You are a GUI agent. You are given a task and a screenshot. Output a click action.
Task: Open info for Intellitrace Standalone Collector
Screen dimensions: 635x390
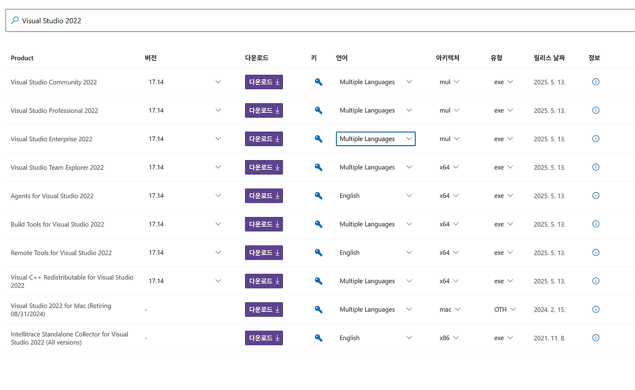coord(596,337)
